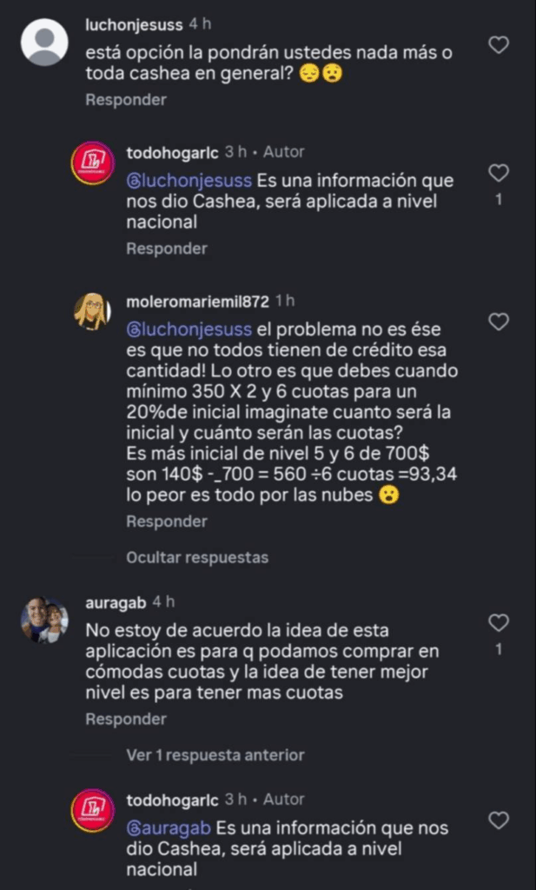Screen dimensions: 536x890
Task: Open luchonjesuss profile picture
Action: pos(44,42)
